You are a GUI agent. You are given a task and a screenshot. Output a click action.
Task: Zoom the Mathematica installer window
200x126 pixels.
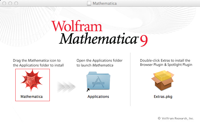pos(16,3)
